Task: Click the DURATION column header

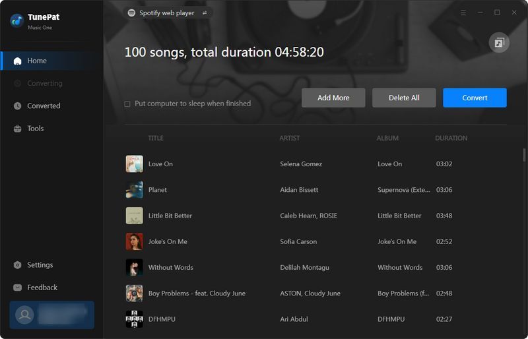Action: coord(451,138)
